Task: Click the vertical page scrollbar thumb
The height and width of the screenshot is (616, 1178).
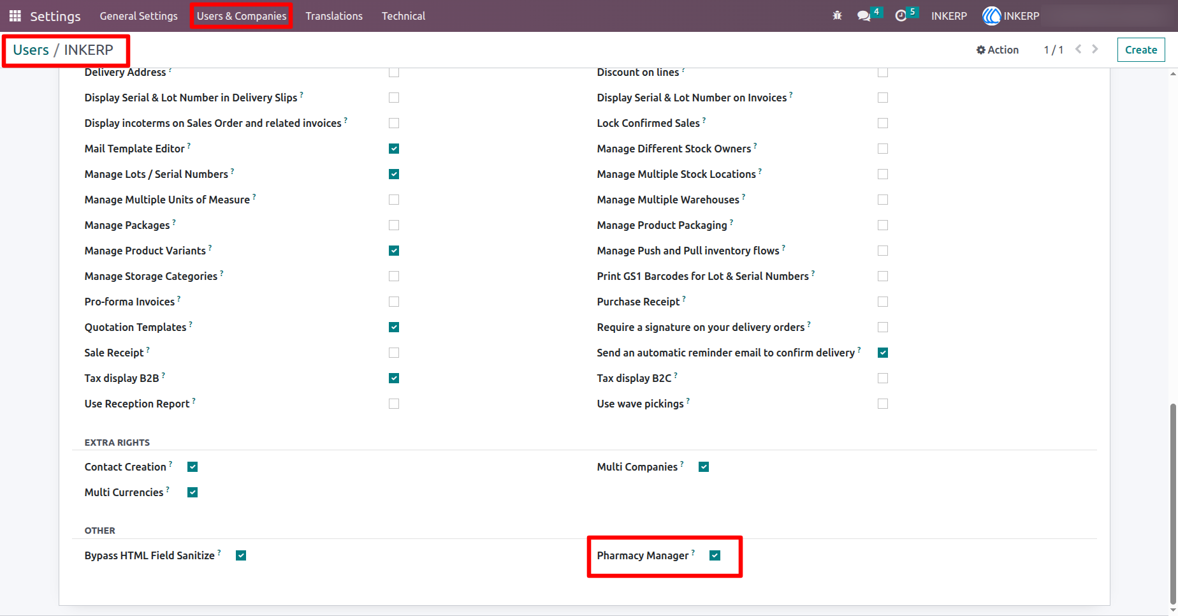Action: click(1173, 504)
